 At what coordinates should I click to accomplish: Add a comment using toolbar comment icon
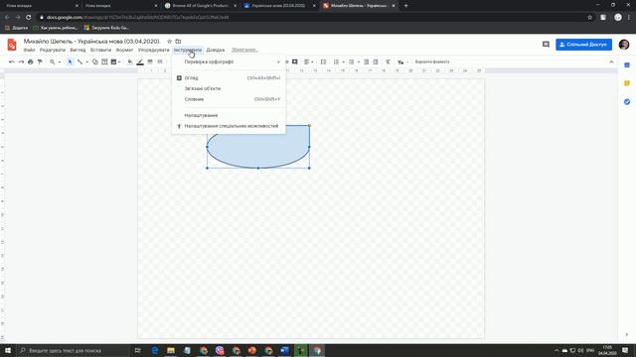click(295, 61)
